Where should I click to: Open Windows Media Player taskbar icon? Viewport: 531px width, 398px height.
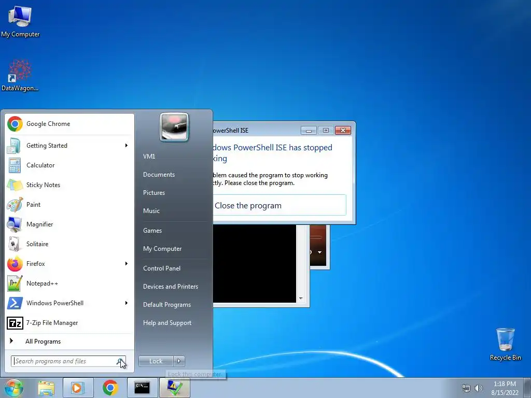point(78,388)
